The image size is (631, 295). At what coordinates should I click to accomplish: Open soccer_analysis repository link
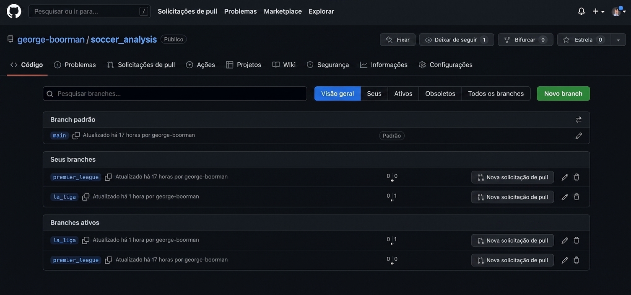click(124, 39)
